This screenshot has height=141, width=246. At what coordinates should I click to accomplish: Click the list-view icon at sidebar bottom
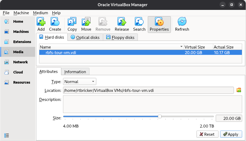click(x=7, y=135)
